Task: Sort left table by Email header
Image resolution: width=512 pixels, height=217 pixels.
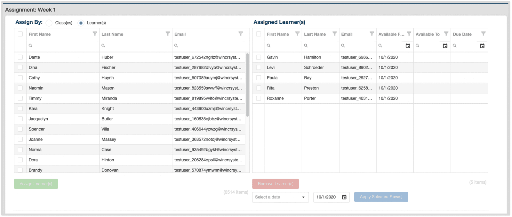Action: click(x=180, y=34)
